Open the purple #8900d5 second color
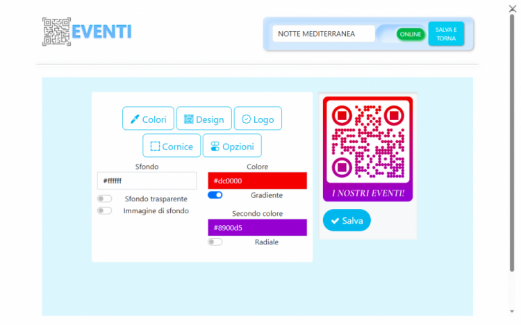 pyautogui.click(x=257, y=227)
